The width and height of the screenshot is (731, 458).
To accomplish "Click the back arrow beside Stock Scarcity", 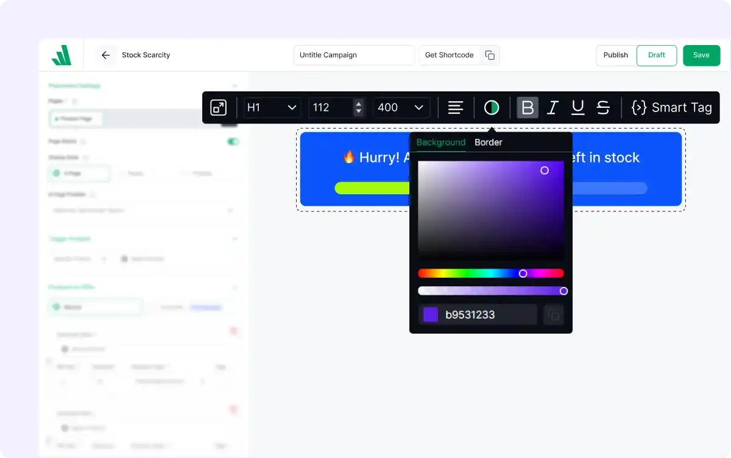I will click(x=105, y=55).
